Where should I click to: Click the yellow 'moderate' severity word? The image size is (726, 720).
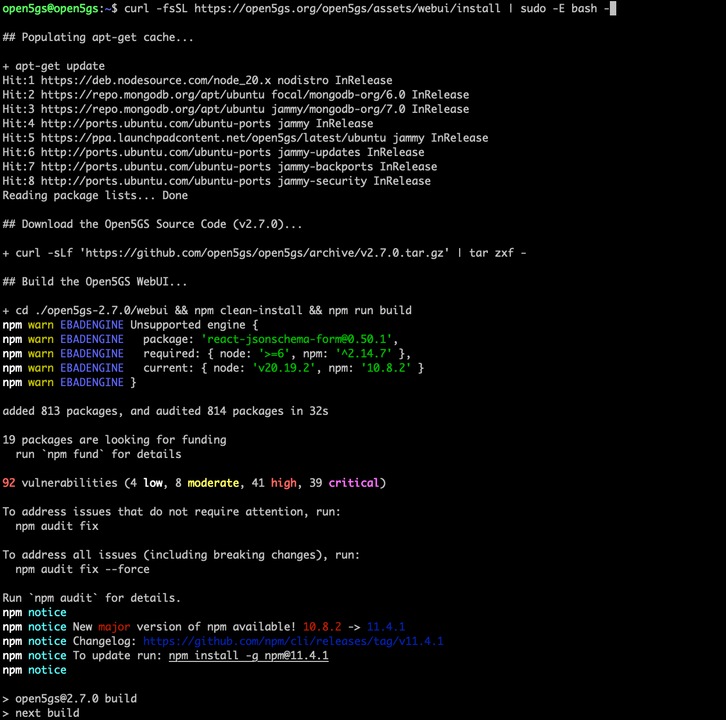click(214, 483)
